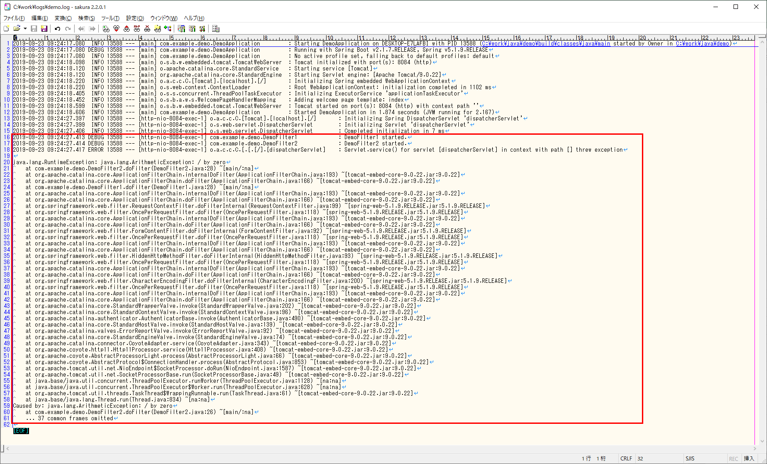Image resolution: width=767 pixels, height=464 pixels.
Task: Click the vertical scrollbar down arrow
Action: (x=762, y=441)
